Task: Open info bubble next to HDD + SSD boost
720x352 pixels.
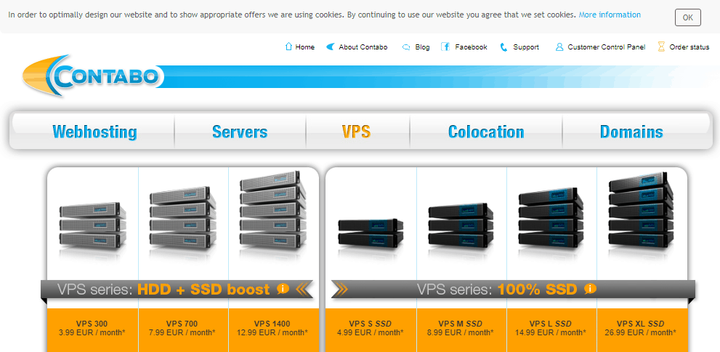Action: coord(283,289)
